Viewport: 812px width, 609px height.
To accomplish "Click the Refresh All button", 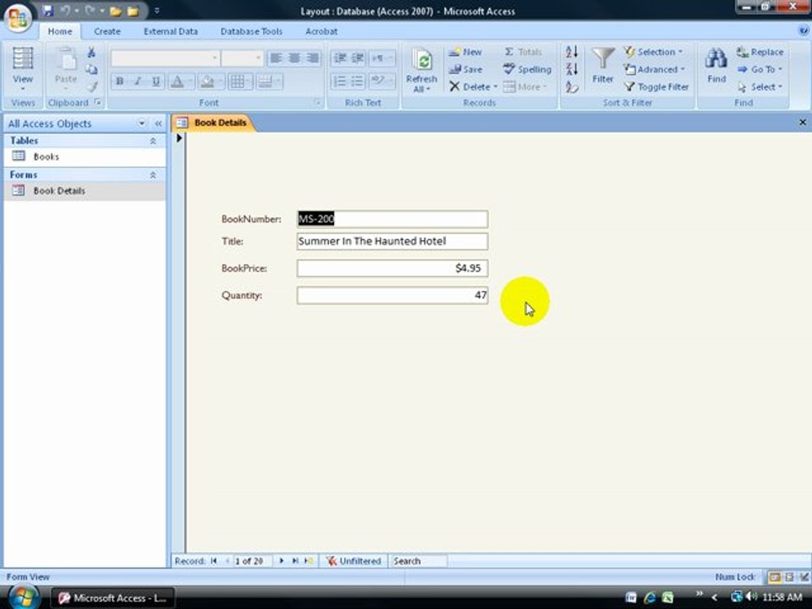I will (x=421, y=69).
